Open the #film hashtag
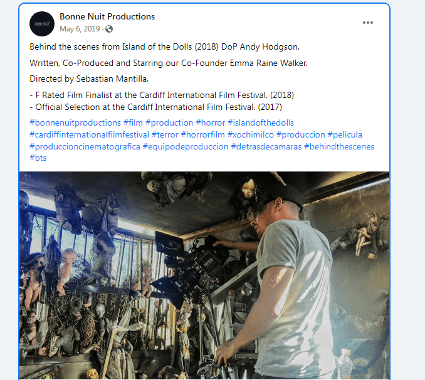The image size is (425, 380). 133,122
